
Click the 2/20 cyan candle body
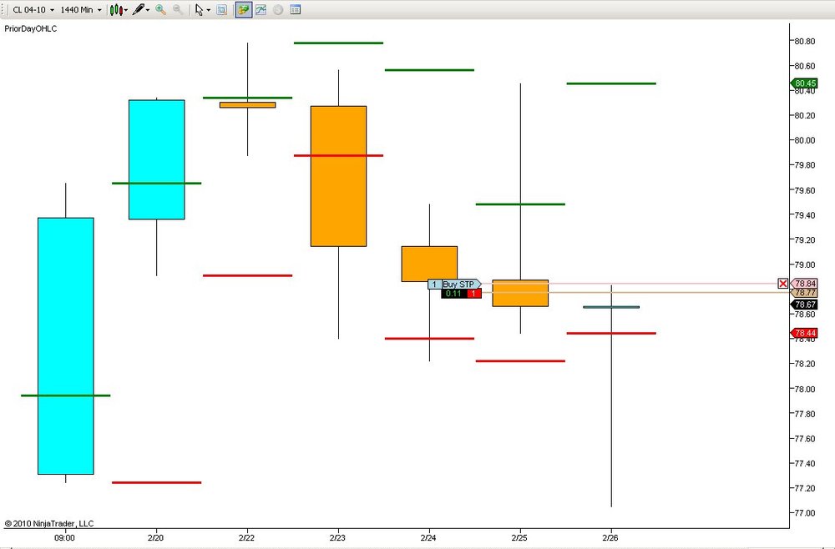157,159
